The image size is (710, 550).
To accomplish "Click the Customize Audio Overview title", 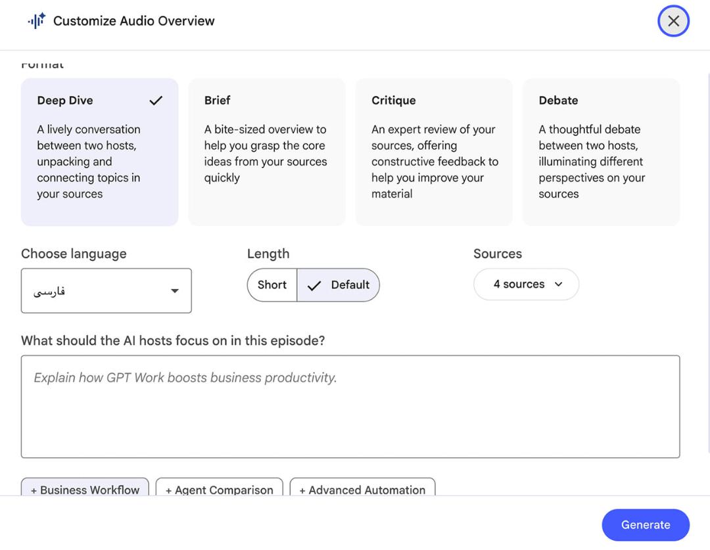I will (134, 21).
